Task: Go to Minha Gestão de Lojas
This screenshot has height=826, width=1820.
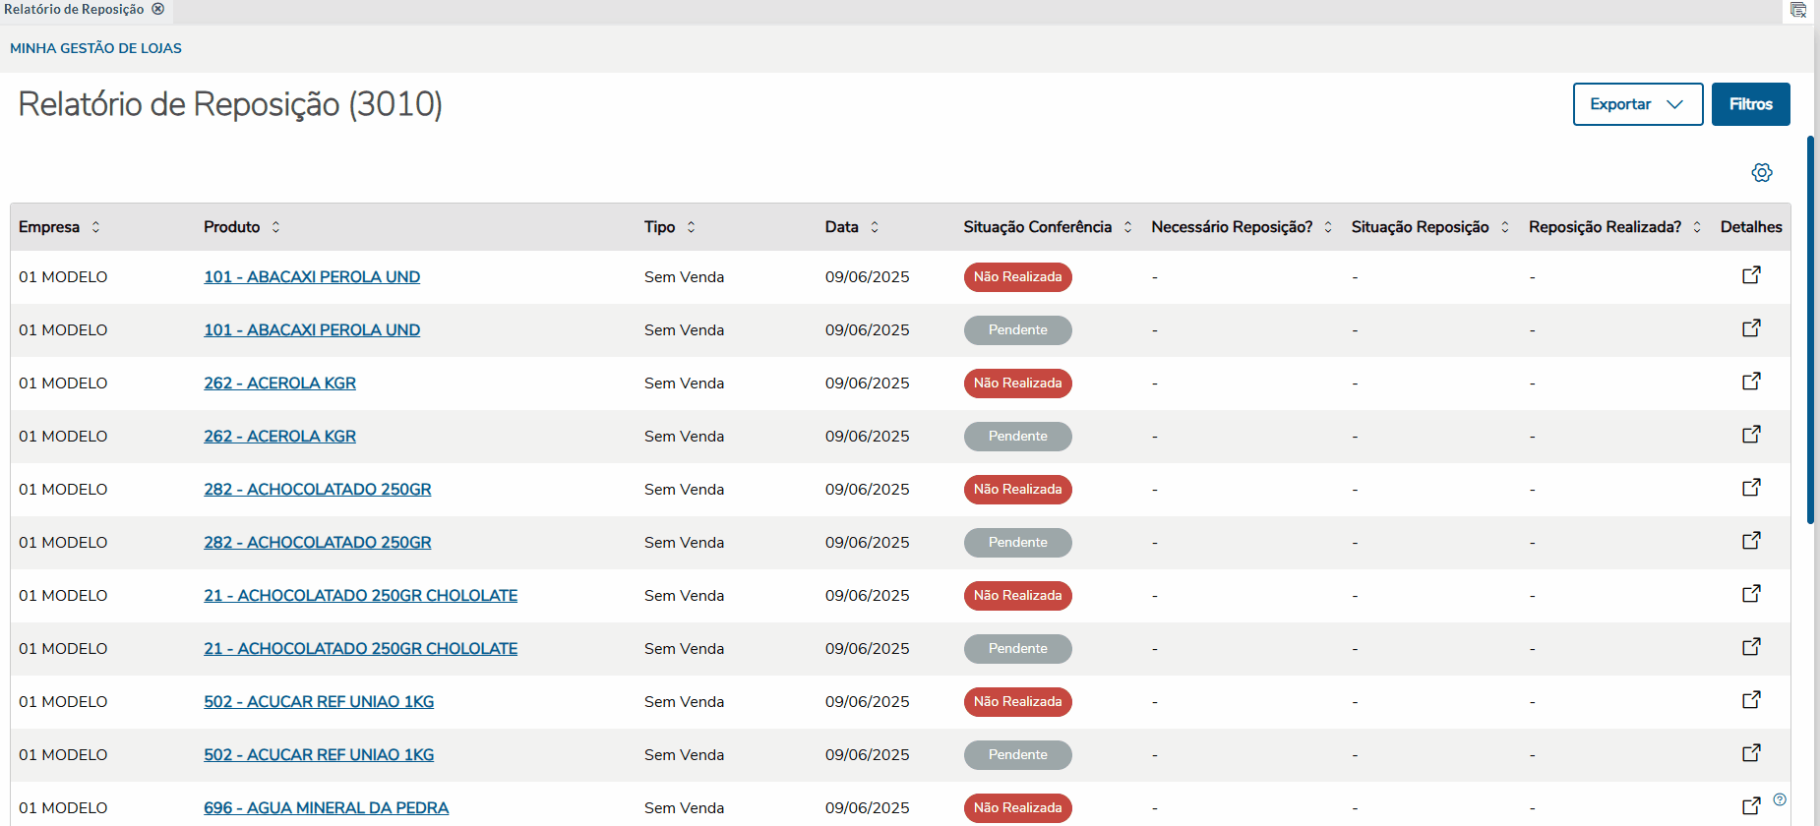Action: click(95, 48)
